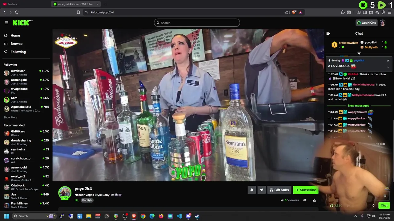The height and width of the screenshot is (221, 394).
Task: Open File Explorer from taskbar
Action: click(89, 216)
